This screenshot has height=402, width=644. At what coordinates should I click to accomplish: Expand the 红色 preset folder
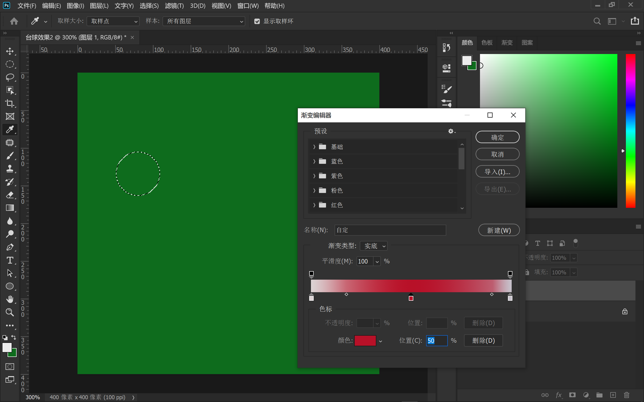[314, 205]
